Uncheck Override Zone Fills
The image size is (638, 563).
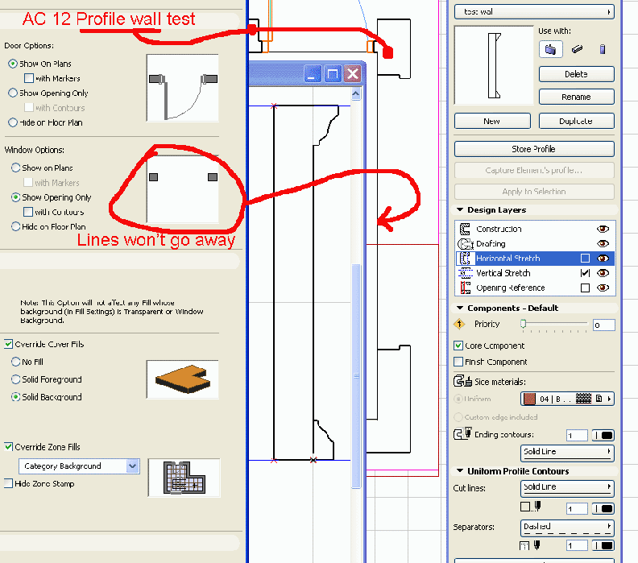(x=9, y=447)
